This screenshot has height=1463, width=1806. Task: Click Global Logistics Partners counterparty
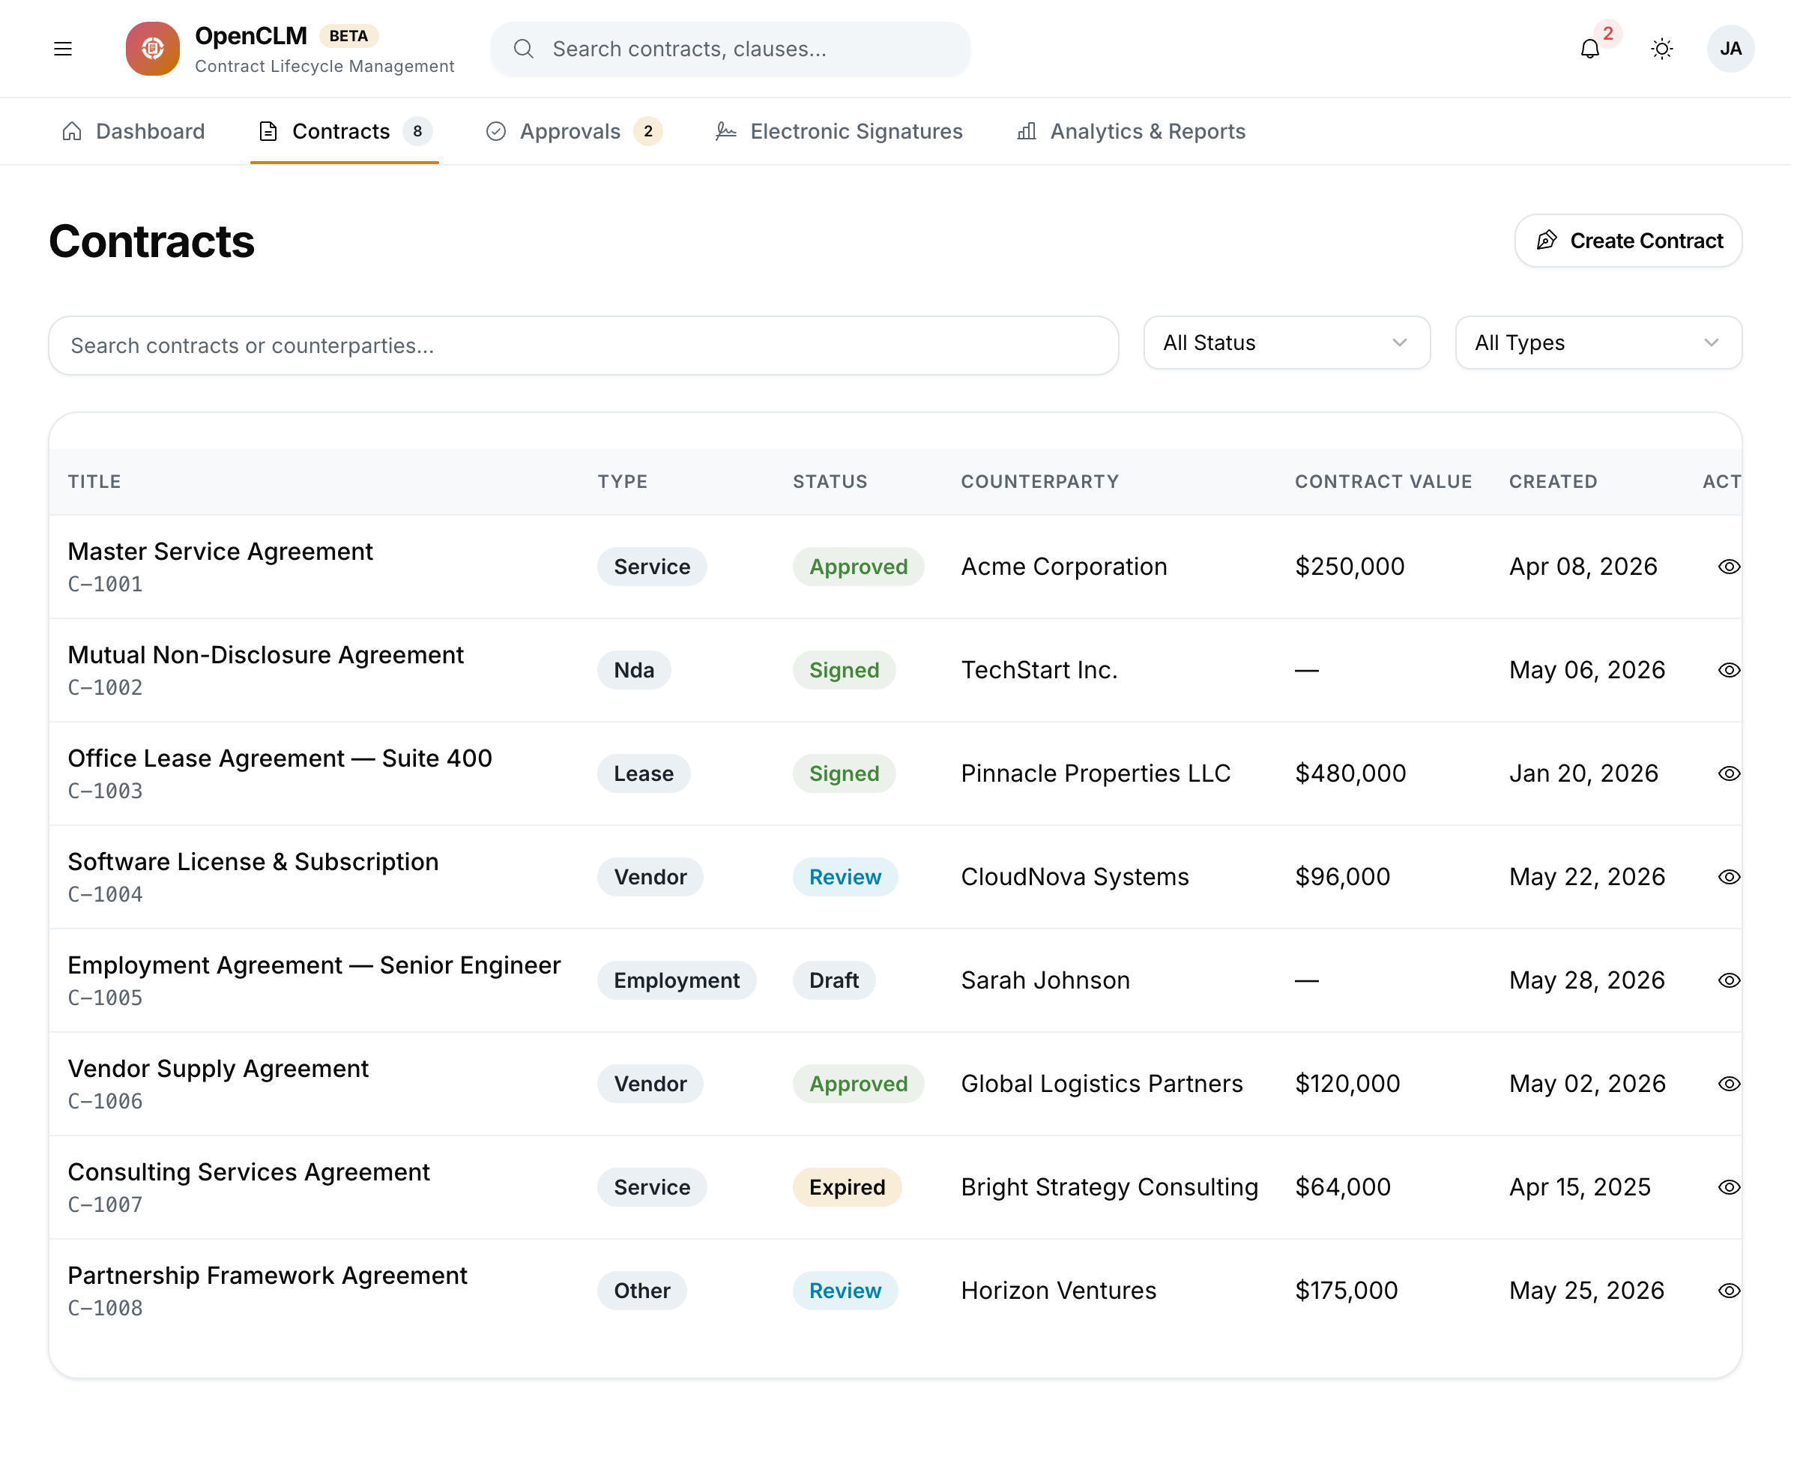[x=1102, y=1084]
